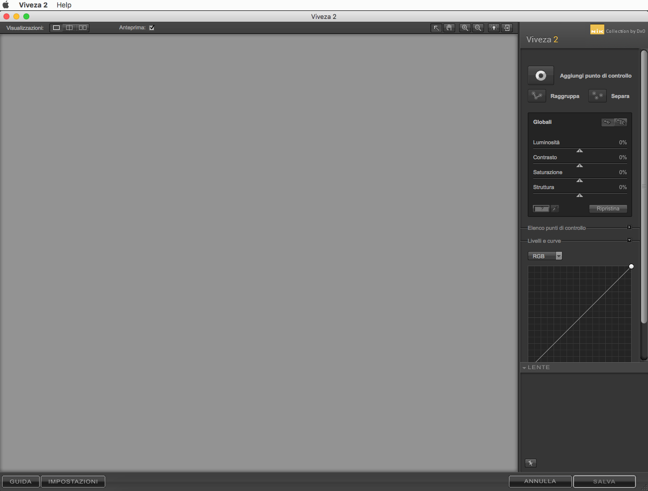Click the hide side panel arrow icon
648x491 pixels.
[x=507, y=28]
